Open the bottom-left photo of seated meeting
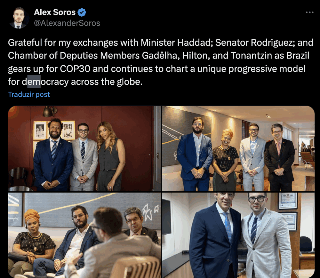The width and height of the screenshot is (320, 278). [84, 235]
